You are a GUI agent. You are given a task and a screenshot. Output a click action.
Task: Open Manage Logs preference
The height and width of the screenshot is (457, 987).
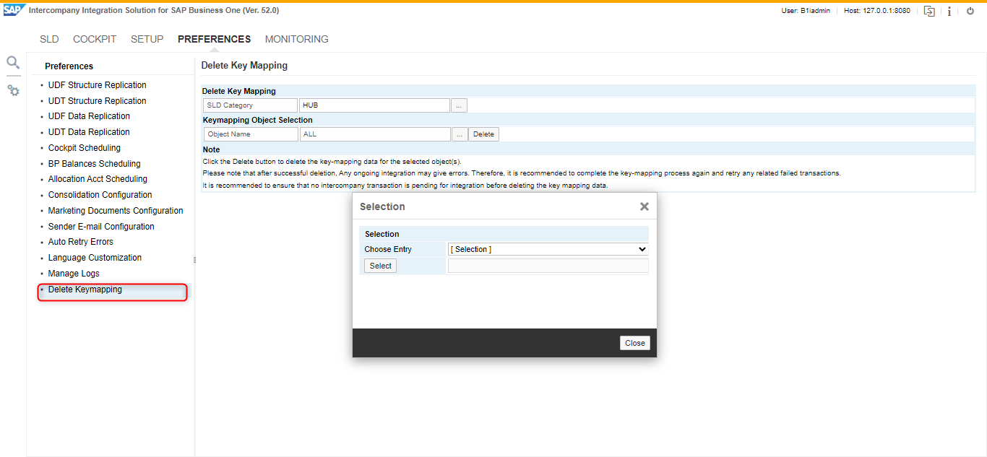tap(74, 274)
